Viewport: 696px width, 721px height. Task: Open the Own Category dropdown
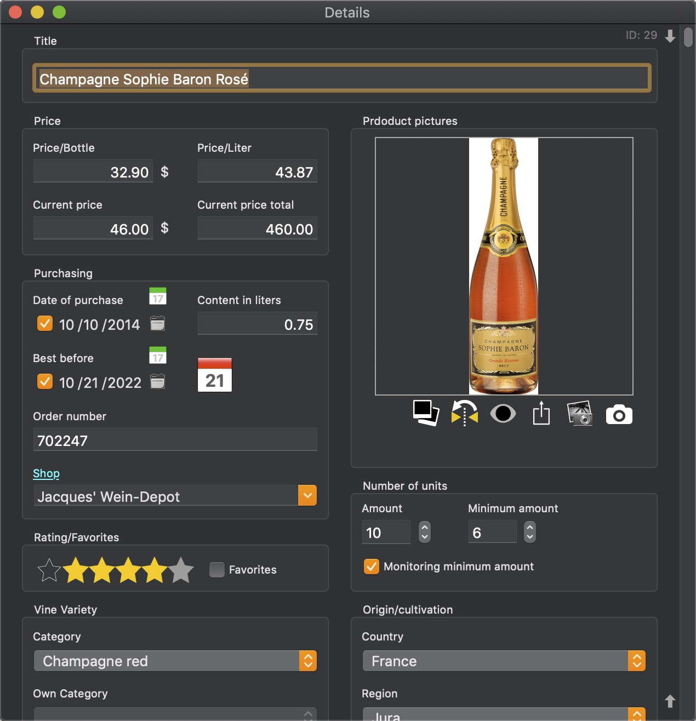(175, 714)
